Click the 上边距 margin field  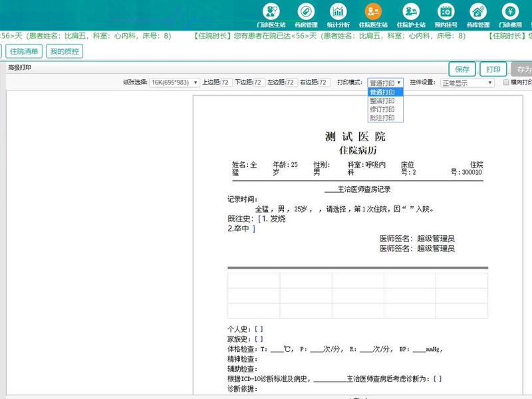point(227,82)
